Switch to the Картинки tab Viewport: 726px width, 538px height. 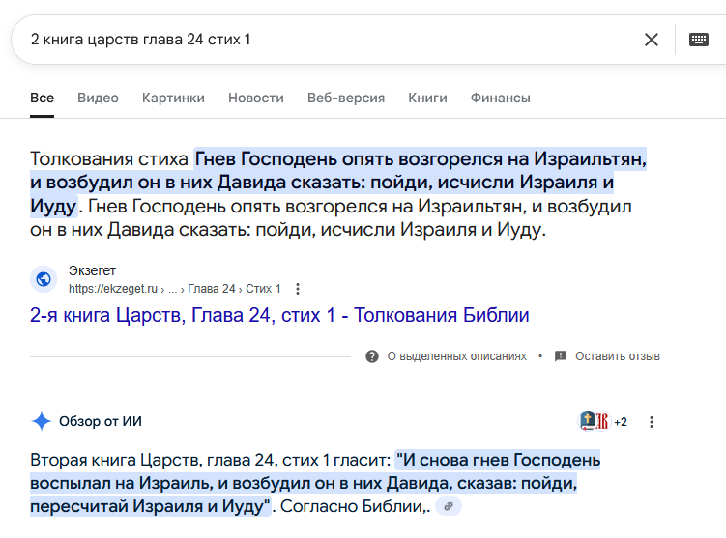pyautogui.click(x=173, y=99)
